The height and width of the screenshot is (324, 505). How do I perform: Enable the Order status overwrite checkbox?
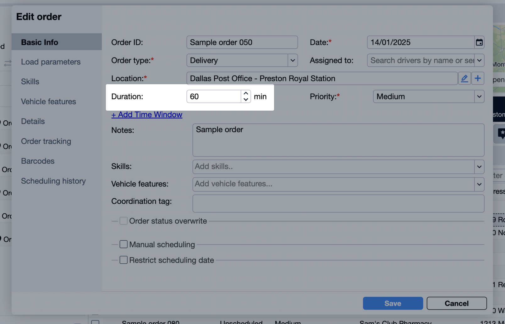click(124, 221)
